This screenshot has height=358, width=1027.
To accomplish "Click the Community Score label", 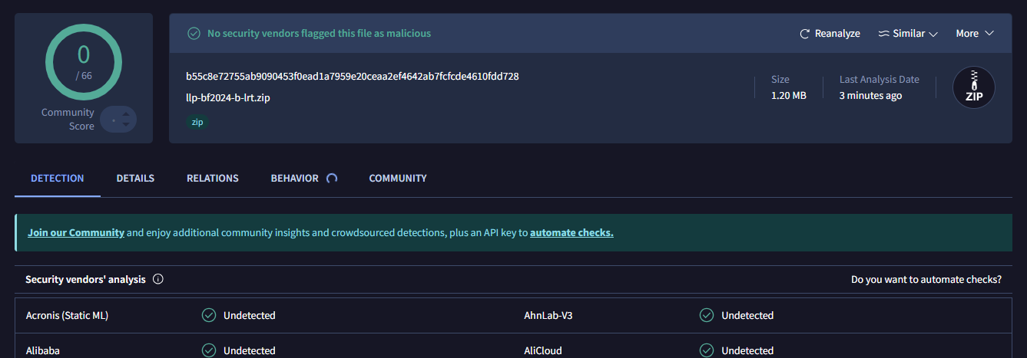I will coord(68,120).
